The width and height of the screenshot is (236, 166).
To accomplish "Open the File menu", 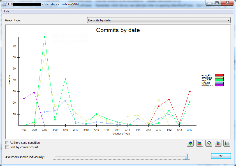I will point(6,11).
